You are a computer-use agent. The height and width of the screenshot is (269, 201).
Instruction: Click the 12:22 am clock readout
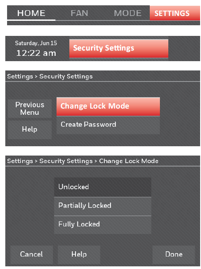pos(36,53)
